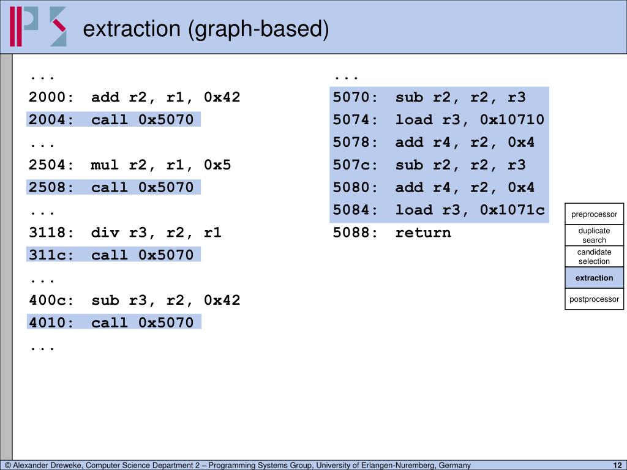Click line '5080: add r4, r2, 0x4'

pyautogui.click(x=434, y=187)
